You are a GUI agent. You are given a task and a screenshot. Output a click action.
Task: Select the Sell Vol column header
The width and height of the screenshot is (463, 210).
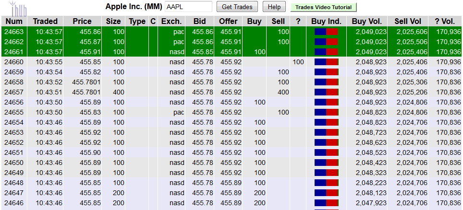coord(408,21)
